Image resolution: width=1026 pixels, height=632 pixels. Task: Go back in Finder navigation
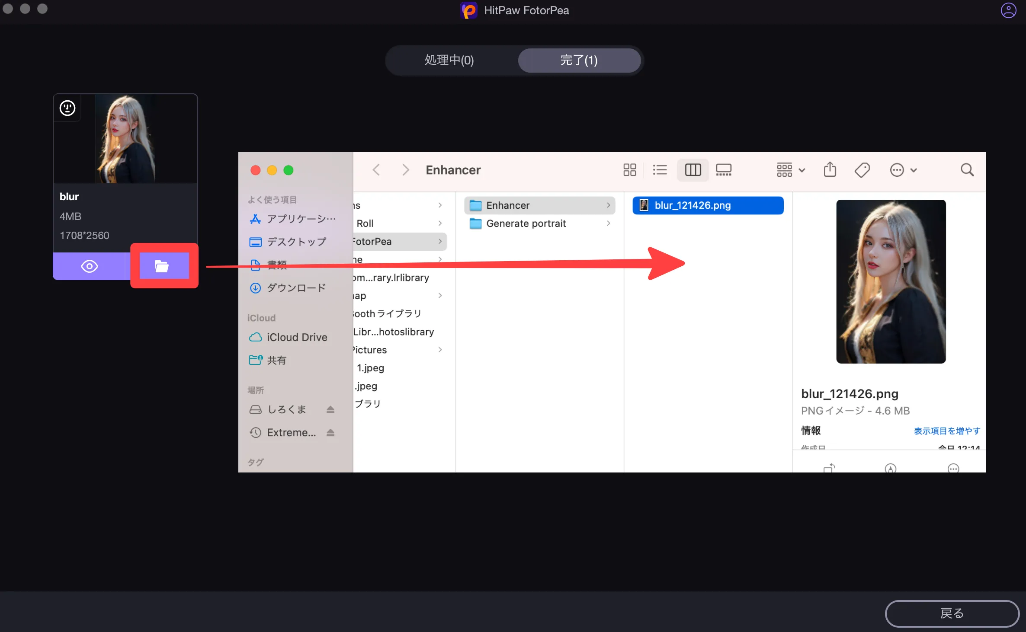click(x=376, y=170)
